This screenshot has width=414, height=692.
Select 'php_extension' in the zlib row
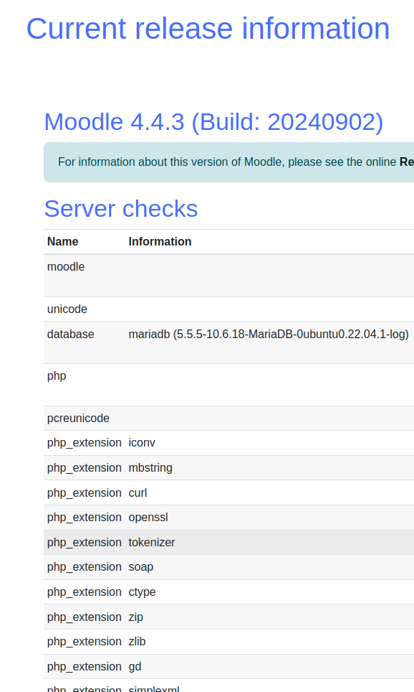[84, 642]
